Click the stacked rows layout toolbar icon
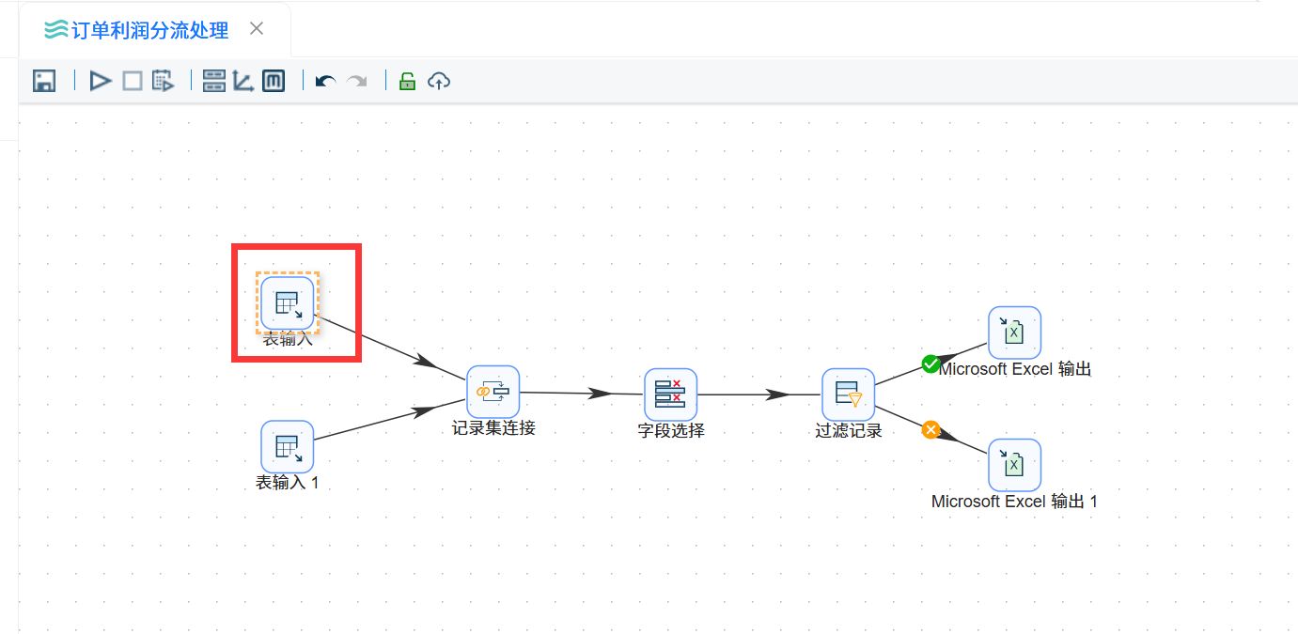 pos(214,81)
